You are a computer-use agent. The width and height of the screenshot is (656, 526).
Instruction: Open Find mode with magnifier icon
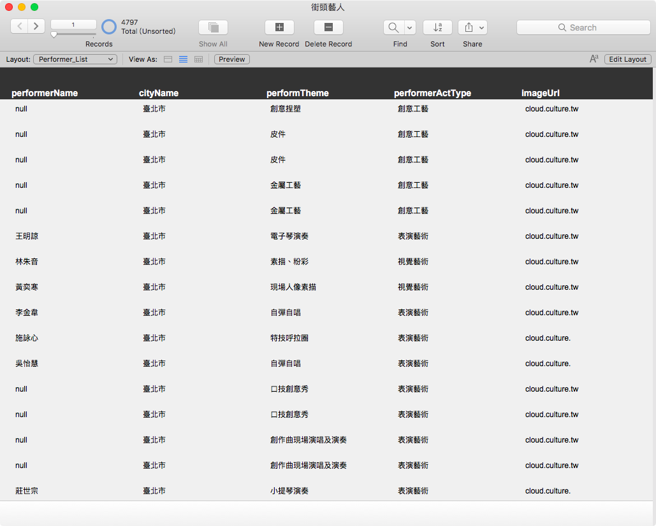tap(394, 27)
